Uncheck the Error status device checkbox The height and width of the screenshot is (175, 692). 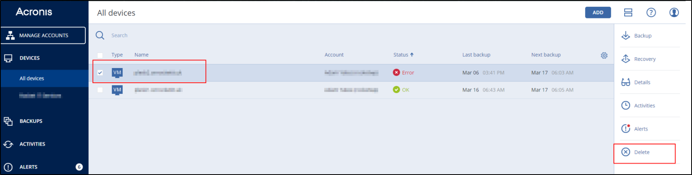[x=100, y=73]
